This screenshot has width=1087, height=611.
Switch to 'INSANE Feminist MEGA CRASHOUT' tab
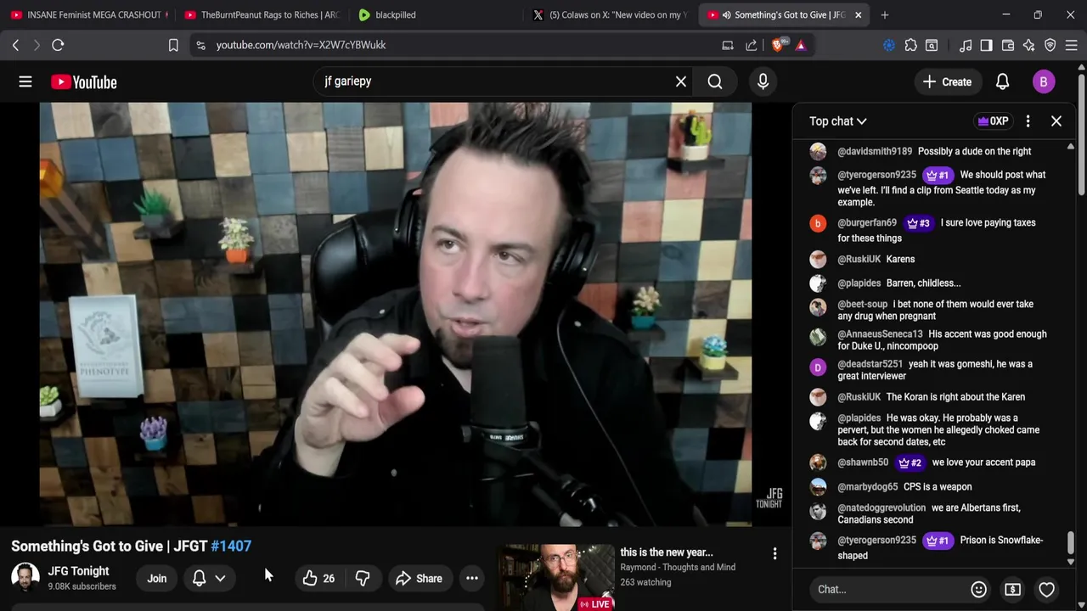click(x=87, y=14)
